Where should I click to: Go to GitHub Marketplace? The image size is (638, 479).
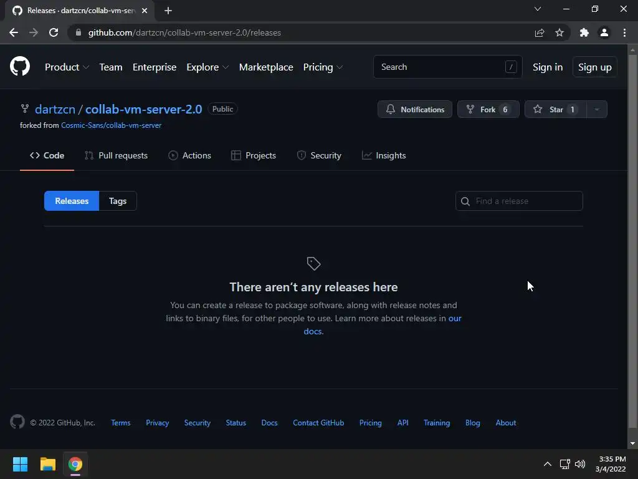coord(266,67)
